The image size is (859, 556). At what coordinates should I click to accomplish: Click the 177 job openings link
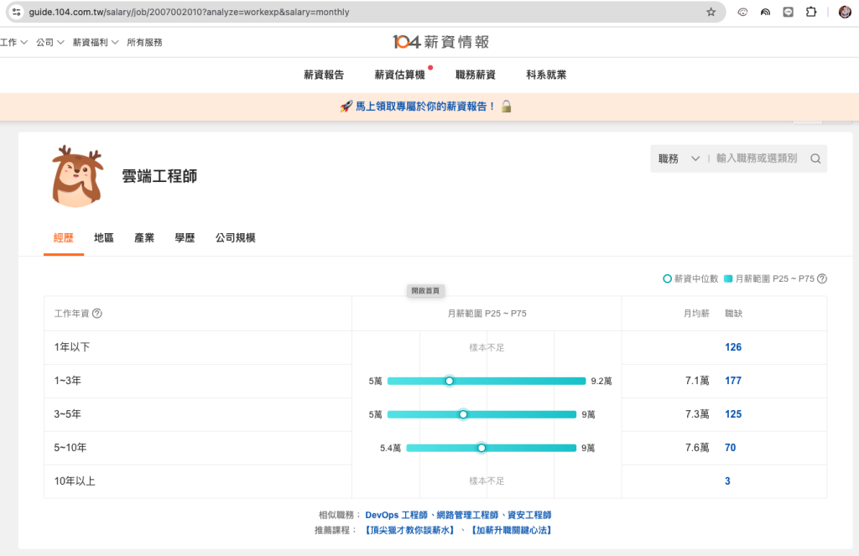[732, 381]
